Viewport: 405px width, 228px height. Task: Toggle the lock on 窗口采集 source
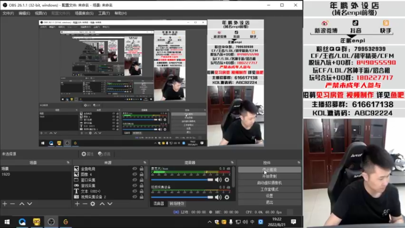point(142,180)
